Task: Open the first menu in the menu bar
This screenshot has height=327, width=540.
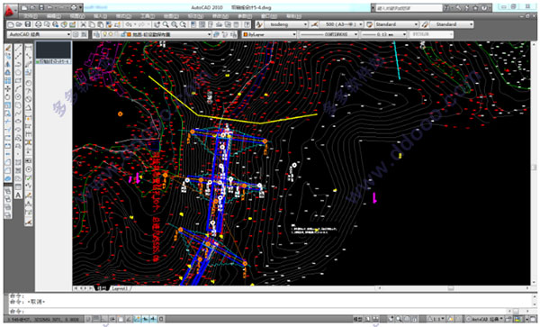Action: (31, 16)
